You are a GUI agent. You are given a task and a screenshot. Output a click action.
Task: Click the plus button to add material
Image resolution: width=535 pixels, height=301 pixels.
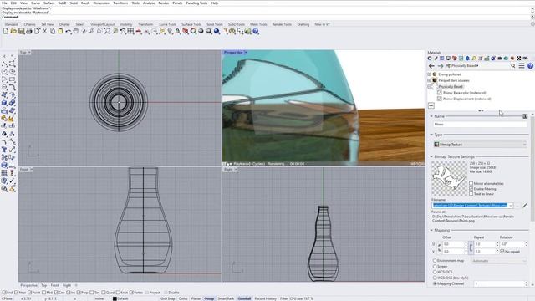(x=431, y=106)
